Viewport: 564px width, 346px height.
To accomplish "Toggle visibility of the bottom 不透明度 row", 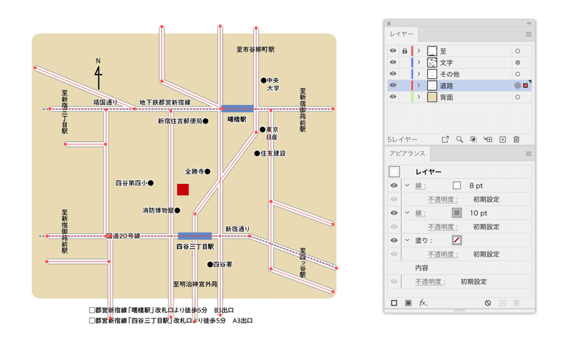I will (x=394, y=282).
